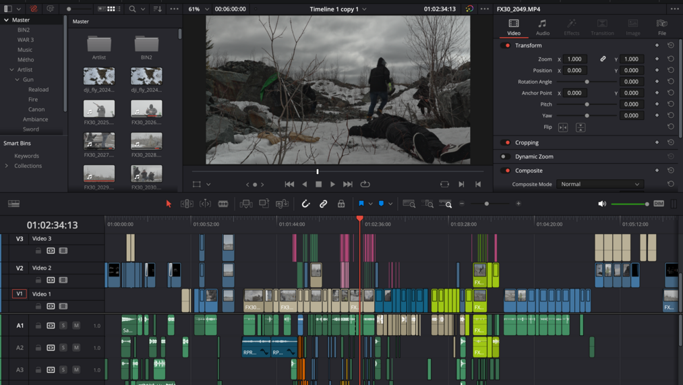The width and height of the screenshot is (683, 385).
Task: Mute track A1 with M button
Action: 76,326
